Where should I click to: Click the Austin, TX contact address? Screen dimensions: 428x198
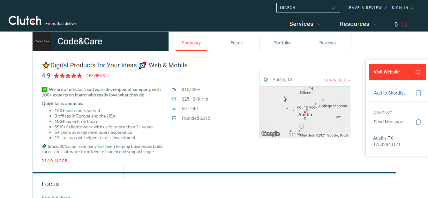(383, 138)
